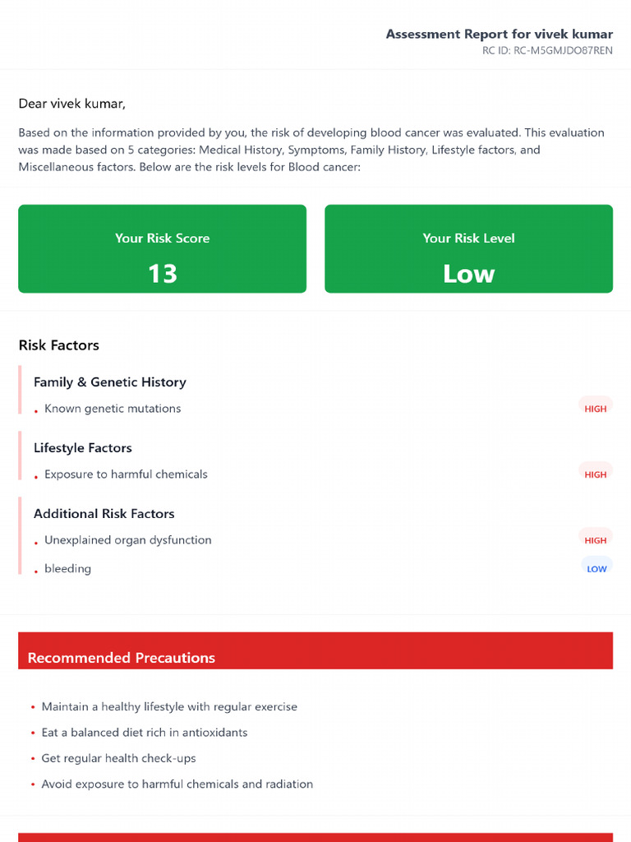Viewport: 631px width, 842px height.
Task: Click the balanced diet rich in antioxidants tip
Action: [x=145, y=733]
